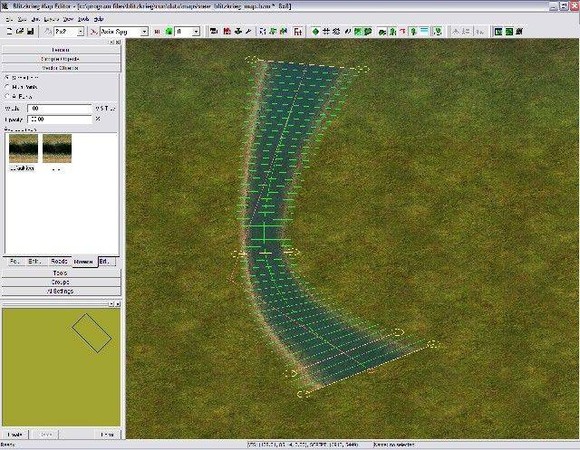The width and height of the screenshot is (580, 450).
Task: Click the green diamond toolbar icon
Action: tap(315, 31)
